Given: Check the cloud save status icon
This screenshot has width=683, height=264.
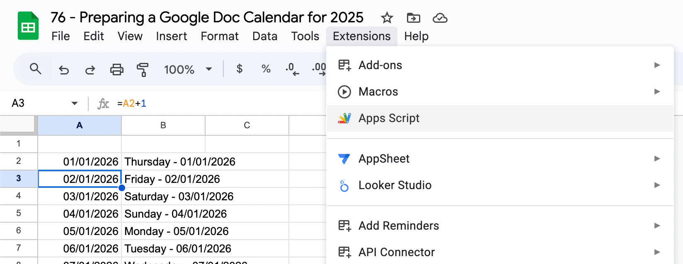Looking at the screenshot, I should (440, 18).
